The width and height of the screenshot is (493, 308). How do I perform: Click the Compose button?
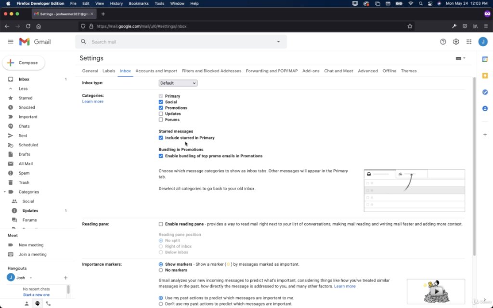[24, 63]
